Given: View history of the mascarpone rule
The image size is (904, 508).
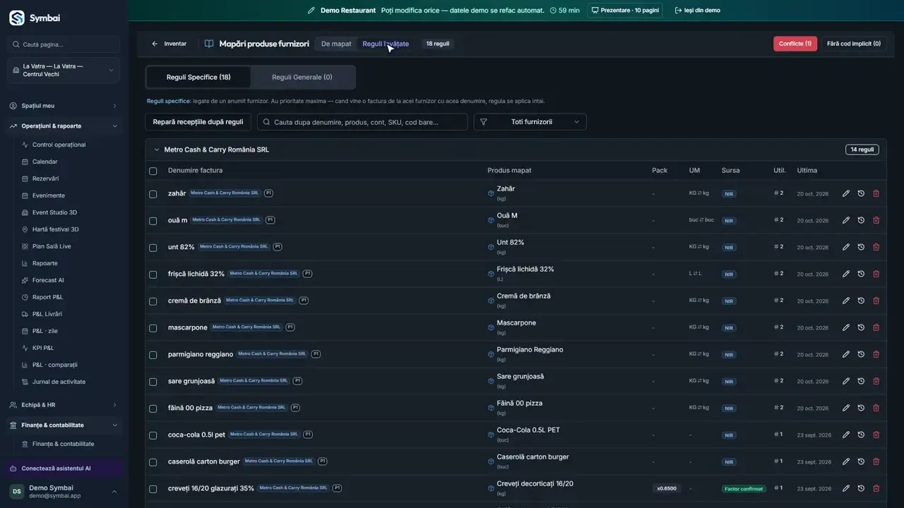Looking at the screenshot, I should click(x=861, y=327).
